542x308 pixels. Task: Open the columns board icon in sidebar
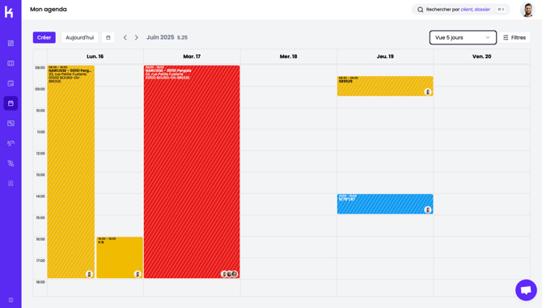click(x=11, y=63)
